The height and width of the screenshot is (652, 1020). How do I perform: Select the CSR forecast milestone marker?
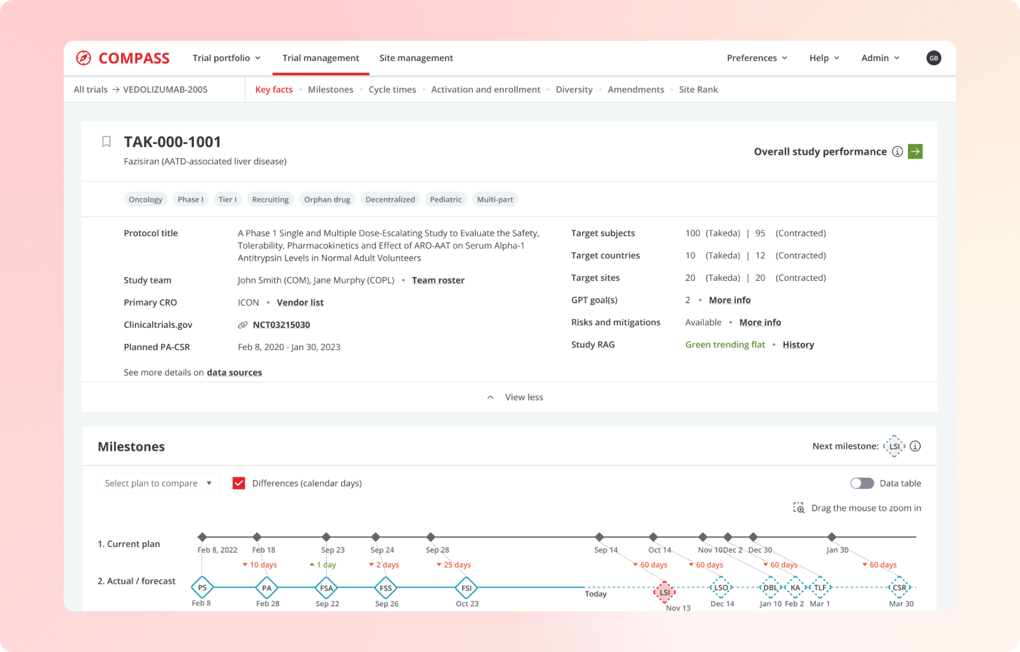[900, 587]
